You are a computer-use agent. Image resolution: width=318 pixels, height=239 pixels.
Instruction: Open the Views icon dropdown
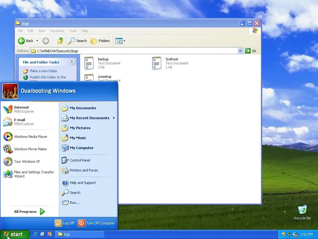pos(120,41)
